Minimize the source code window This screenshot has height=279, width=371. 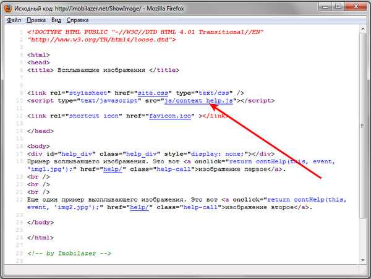pyautogui.click(x=326, y=7)
